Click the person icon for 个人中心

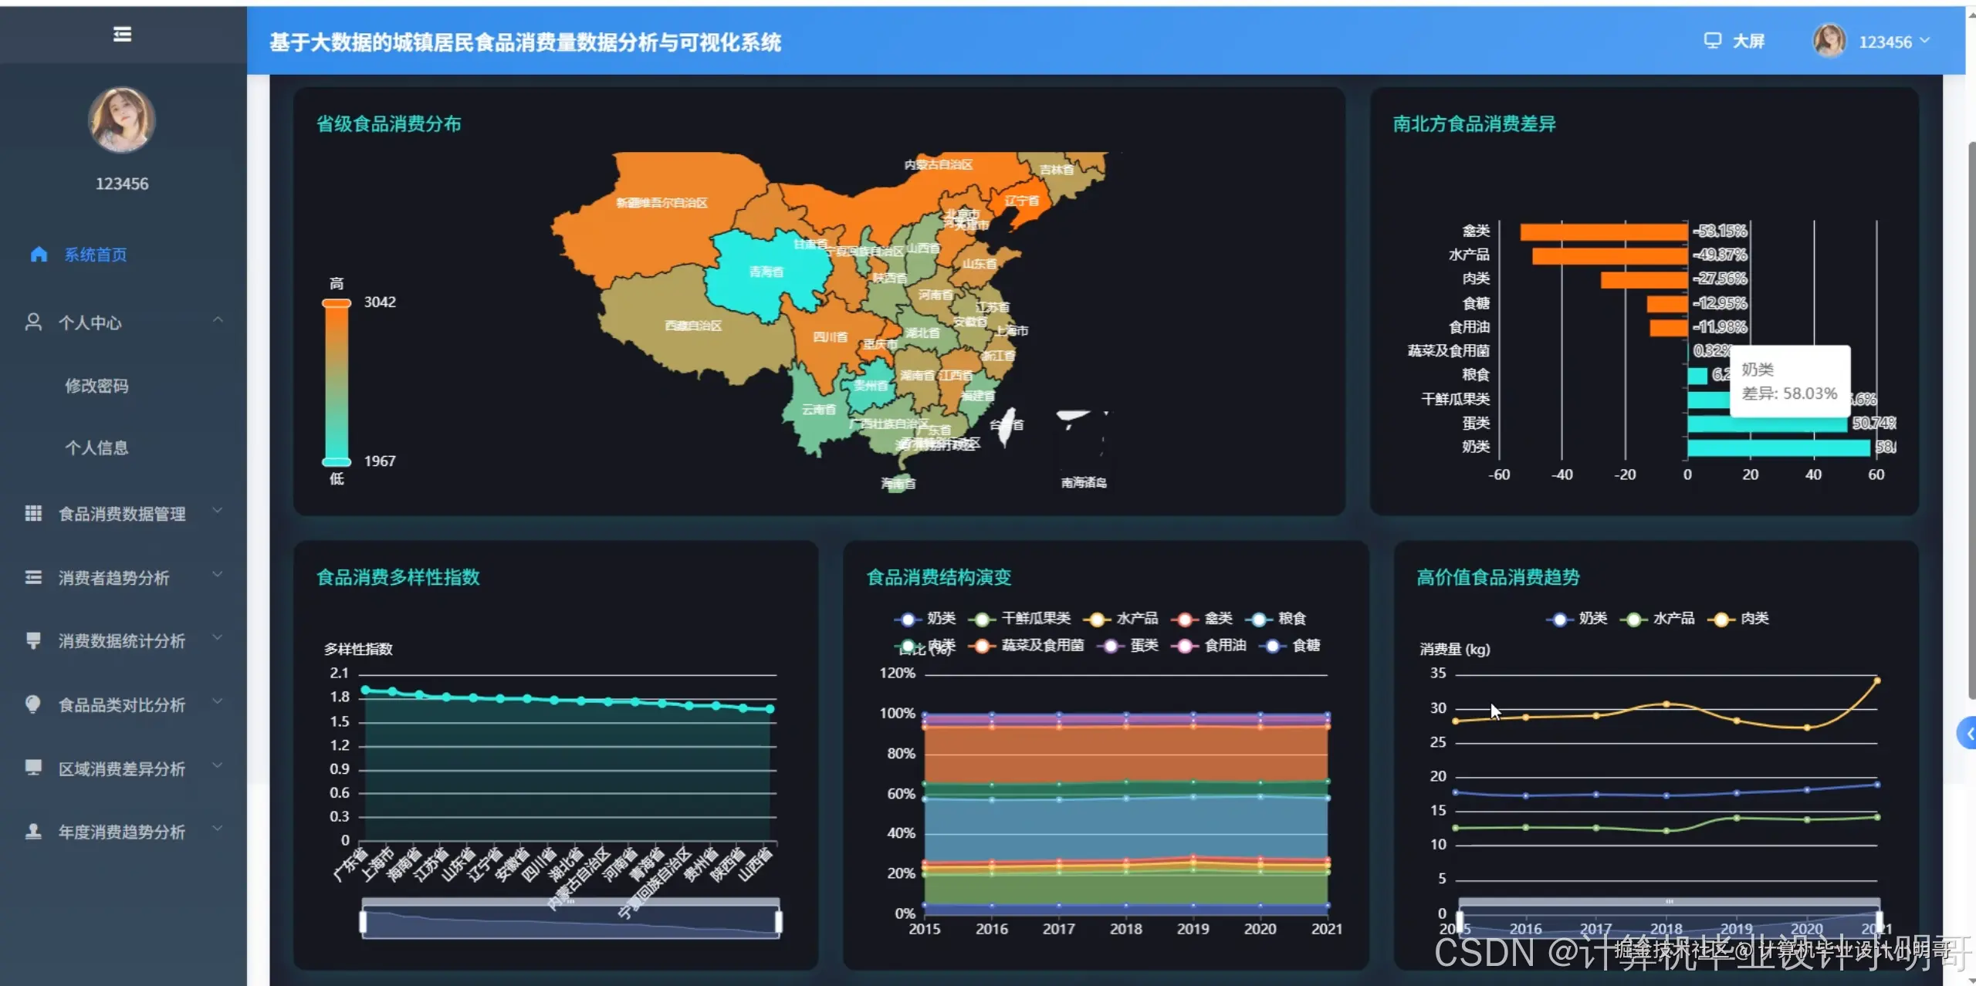click(x=33, y=322)
